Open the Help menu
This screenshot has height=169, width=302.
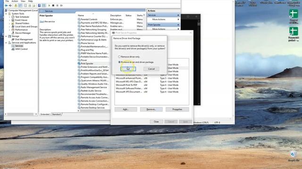click(x=30, y=1)
